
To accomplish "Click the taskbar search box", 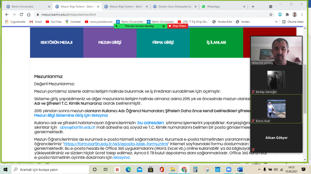I will (50, 169).
